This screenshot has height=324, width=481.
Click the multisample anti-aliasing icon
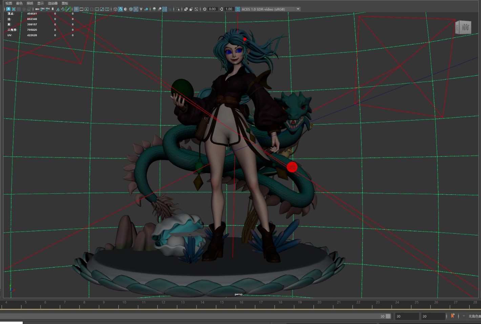(x=165, y=9)
